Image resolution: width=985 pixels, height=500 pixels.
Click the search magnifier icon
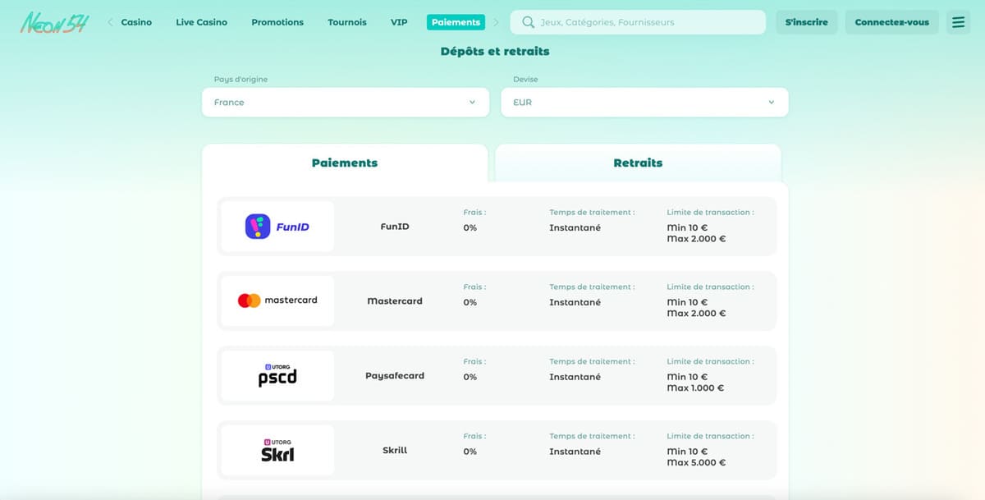pyautogui.click(x=528, y=22)
